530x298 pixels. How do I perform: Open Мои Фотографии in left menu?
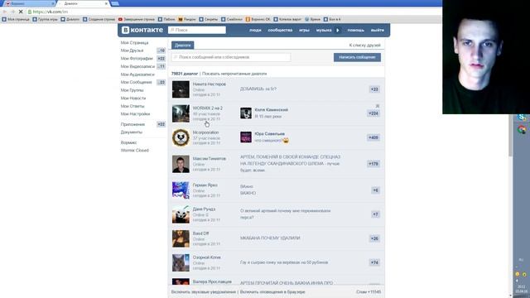[x=137, y=59]
